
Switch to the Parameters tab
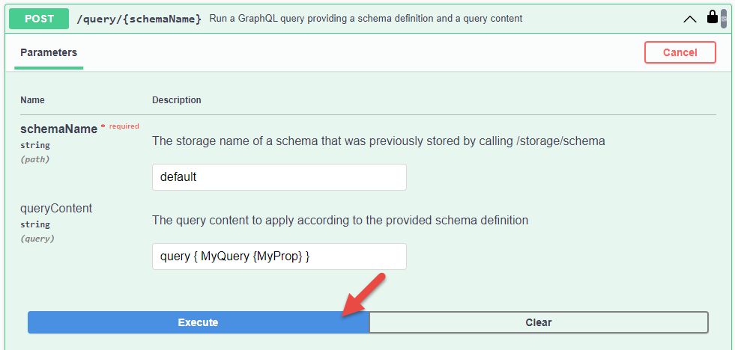point(49,52)
